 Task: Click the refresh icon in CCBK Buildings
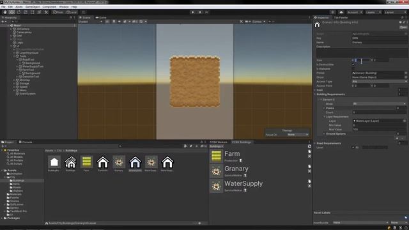[309, 146]
